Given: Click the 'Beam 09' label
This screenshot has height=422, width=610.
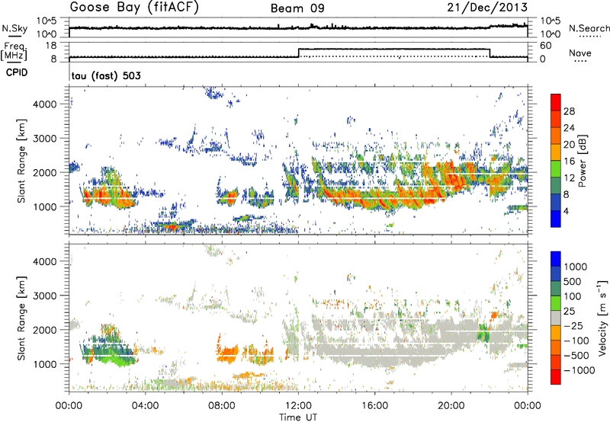Looking at the screenshot, I should pos(297,8).
